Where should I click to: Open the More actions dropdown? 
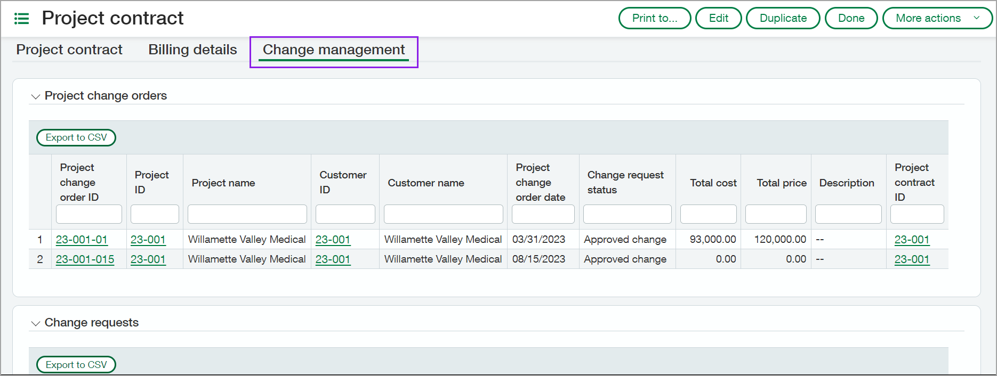937,18
